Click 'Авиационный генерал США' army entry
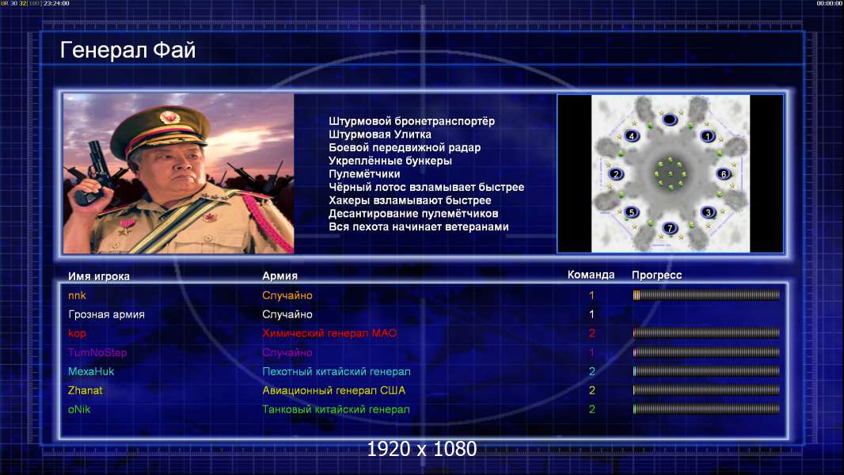The image size is (844, 475). click(334, 390)
